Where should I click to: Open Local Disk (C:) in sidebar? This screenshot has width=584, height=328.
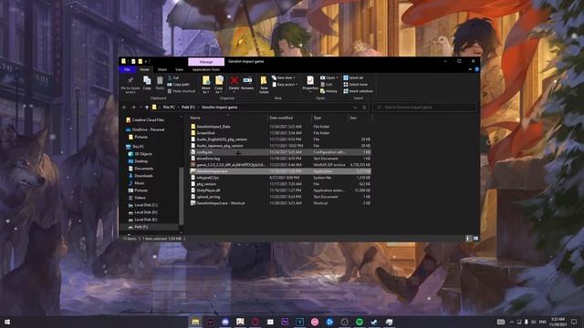[x=142, y=205]
